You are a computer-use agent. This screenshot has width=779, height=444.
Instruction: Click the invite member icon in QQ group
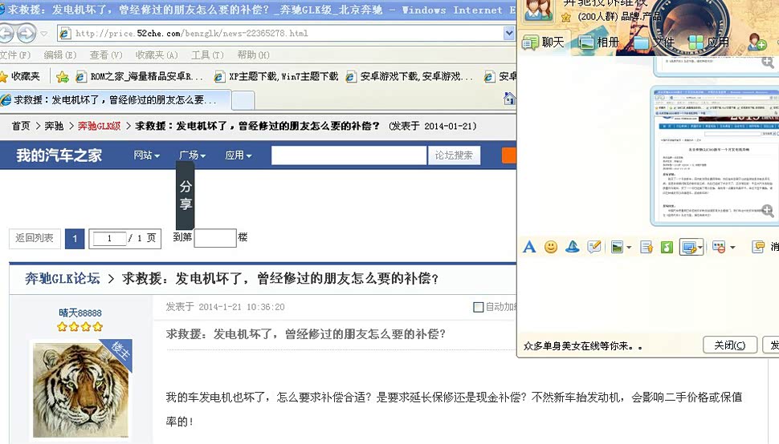pos(757,42)
